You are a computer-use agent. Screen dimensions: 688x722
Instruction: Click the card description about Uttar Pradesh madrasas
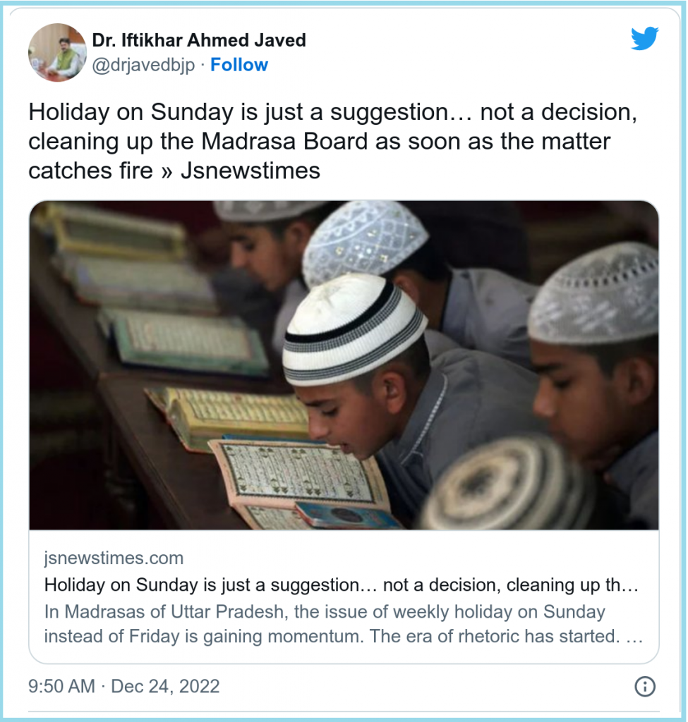point(344,624)
